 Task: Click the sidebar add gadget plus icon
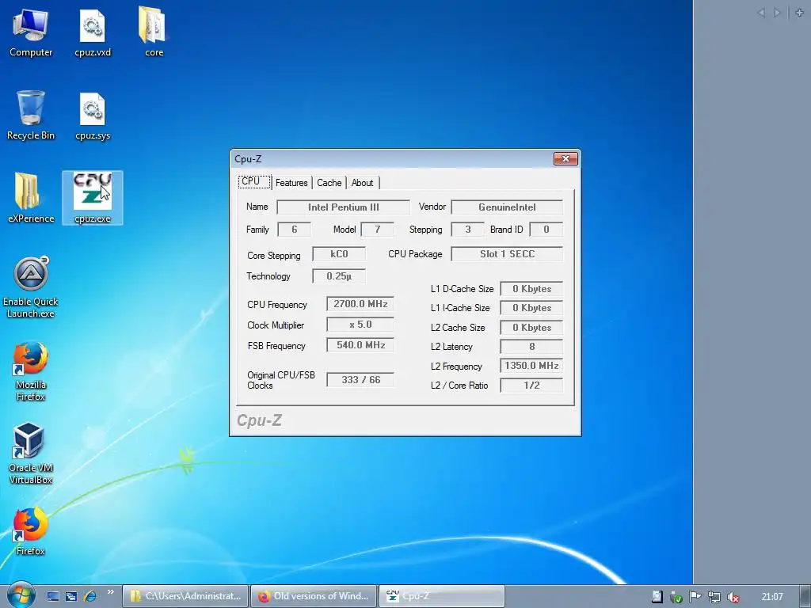[x=799, y=13]
